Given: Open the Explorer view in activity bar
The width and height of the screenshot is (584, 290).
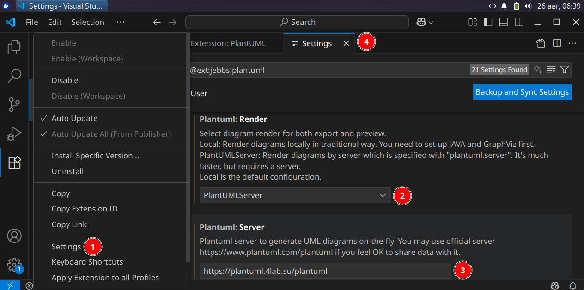Looking at the screenshot, I should pyautogui.click(x=14, y=47).
